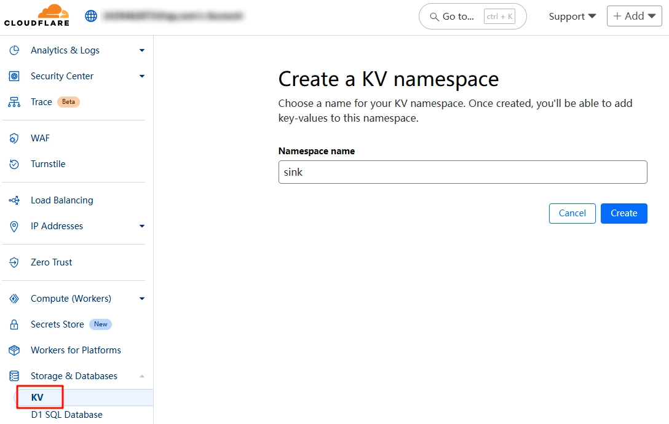Screen dimensions: 669x424
Task: Click the Trace network icon
Action: point(14,102)
